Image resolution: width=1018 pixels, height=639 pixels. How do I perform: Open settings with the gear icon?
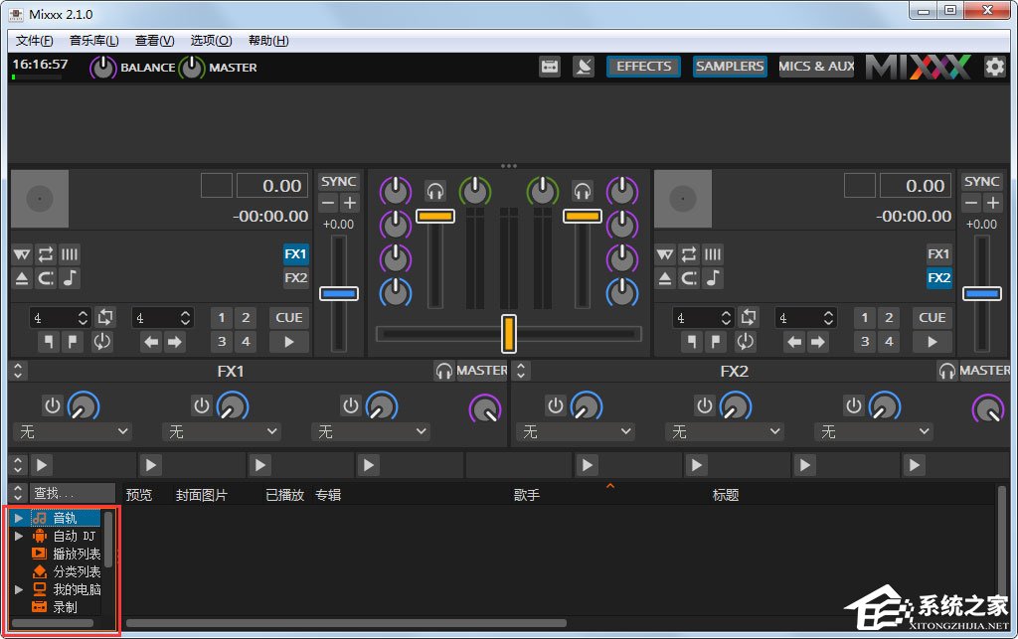pyautogui.click(x=994, y=67)
